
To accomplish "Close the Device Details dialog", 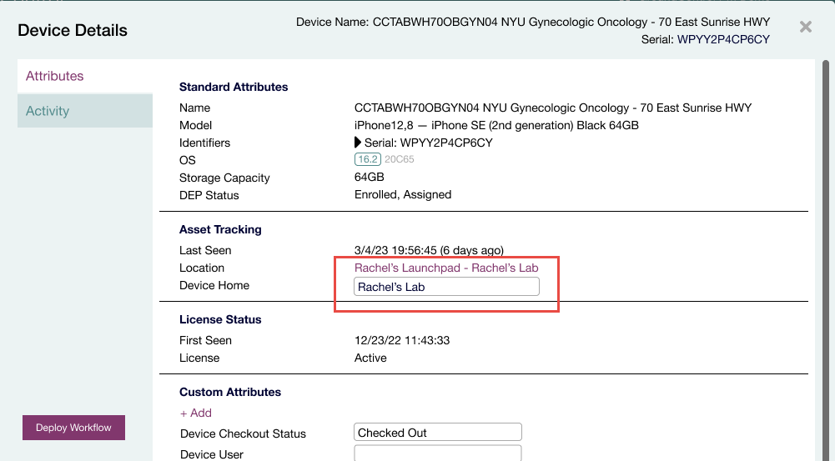I will pos(805,27).
